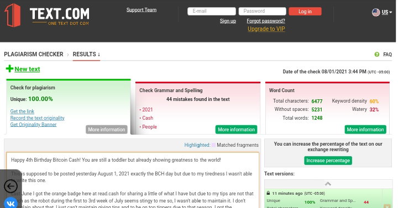Screen dimensions: 398x208
Task: Click the date of the check text
Action: pos(336,72)
